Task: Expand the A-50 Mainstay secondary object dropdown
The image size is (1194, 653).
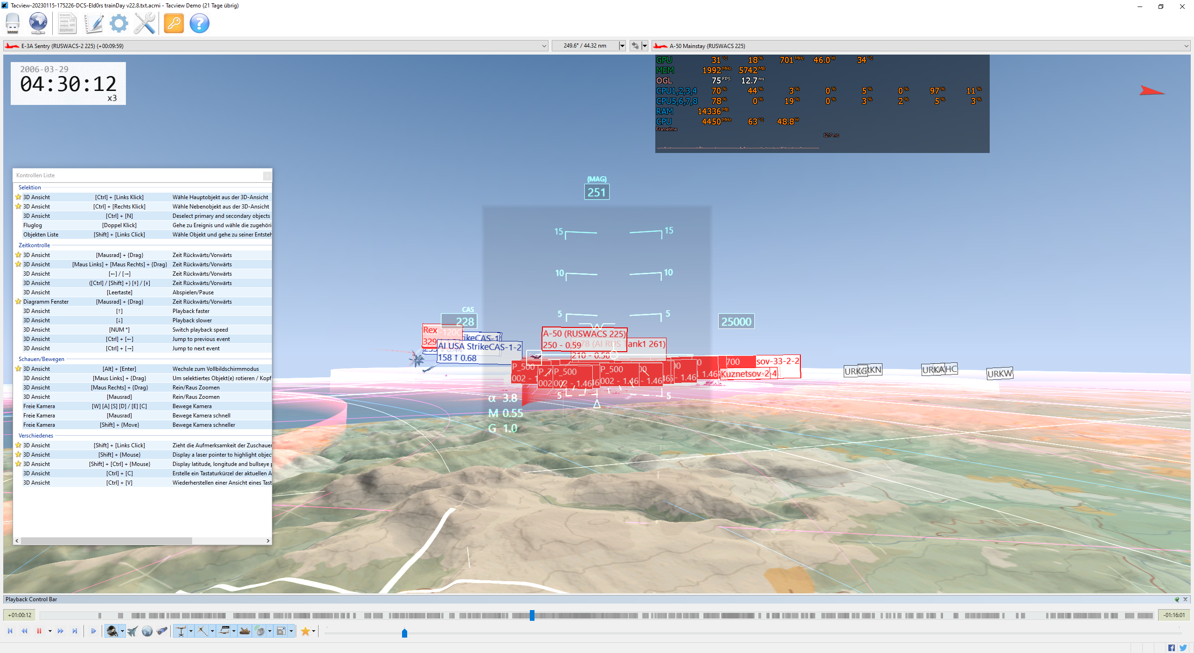Action: (1186, 46)
